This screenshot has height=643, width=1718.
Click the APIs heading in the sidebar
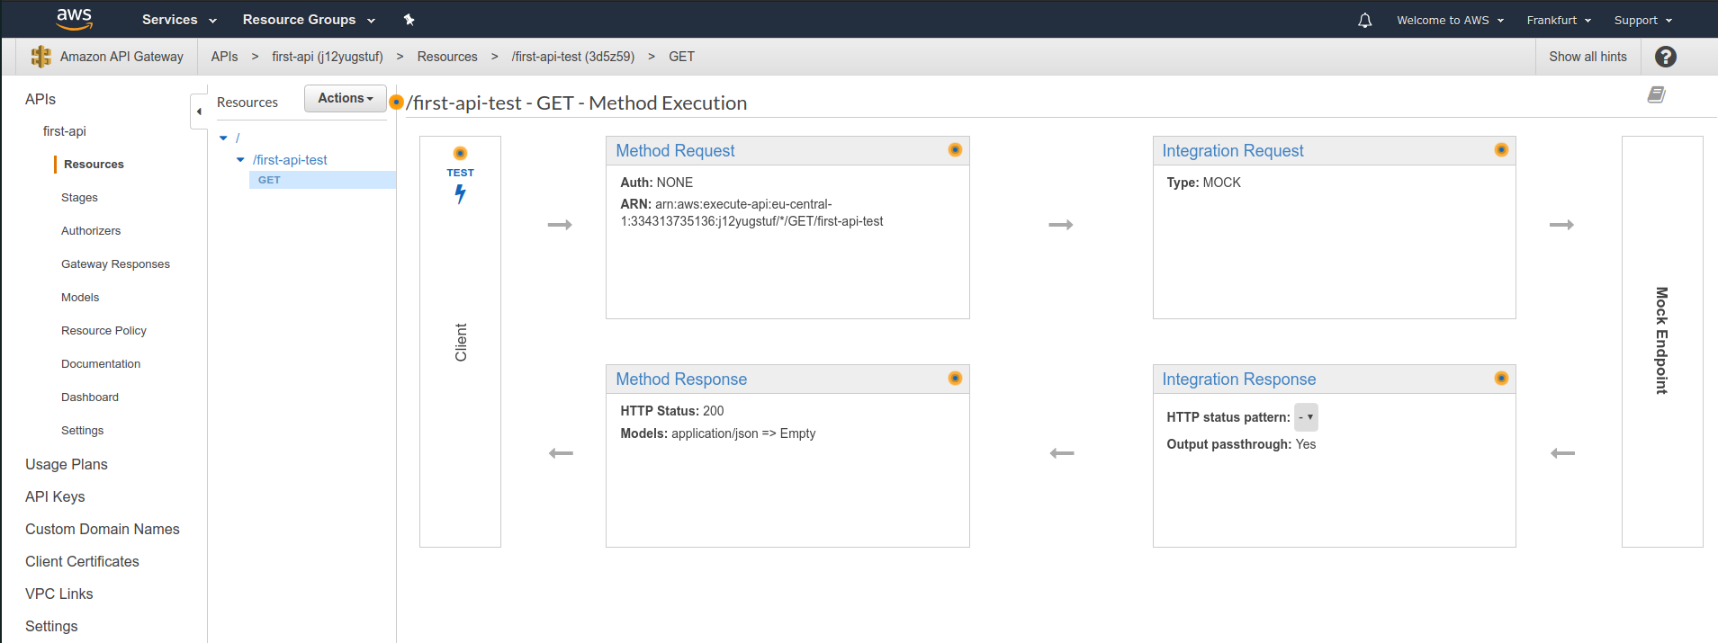pos(40,99)
